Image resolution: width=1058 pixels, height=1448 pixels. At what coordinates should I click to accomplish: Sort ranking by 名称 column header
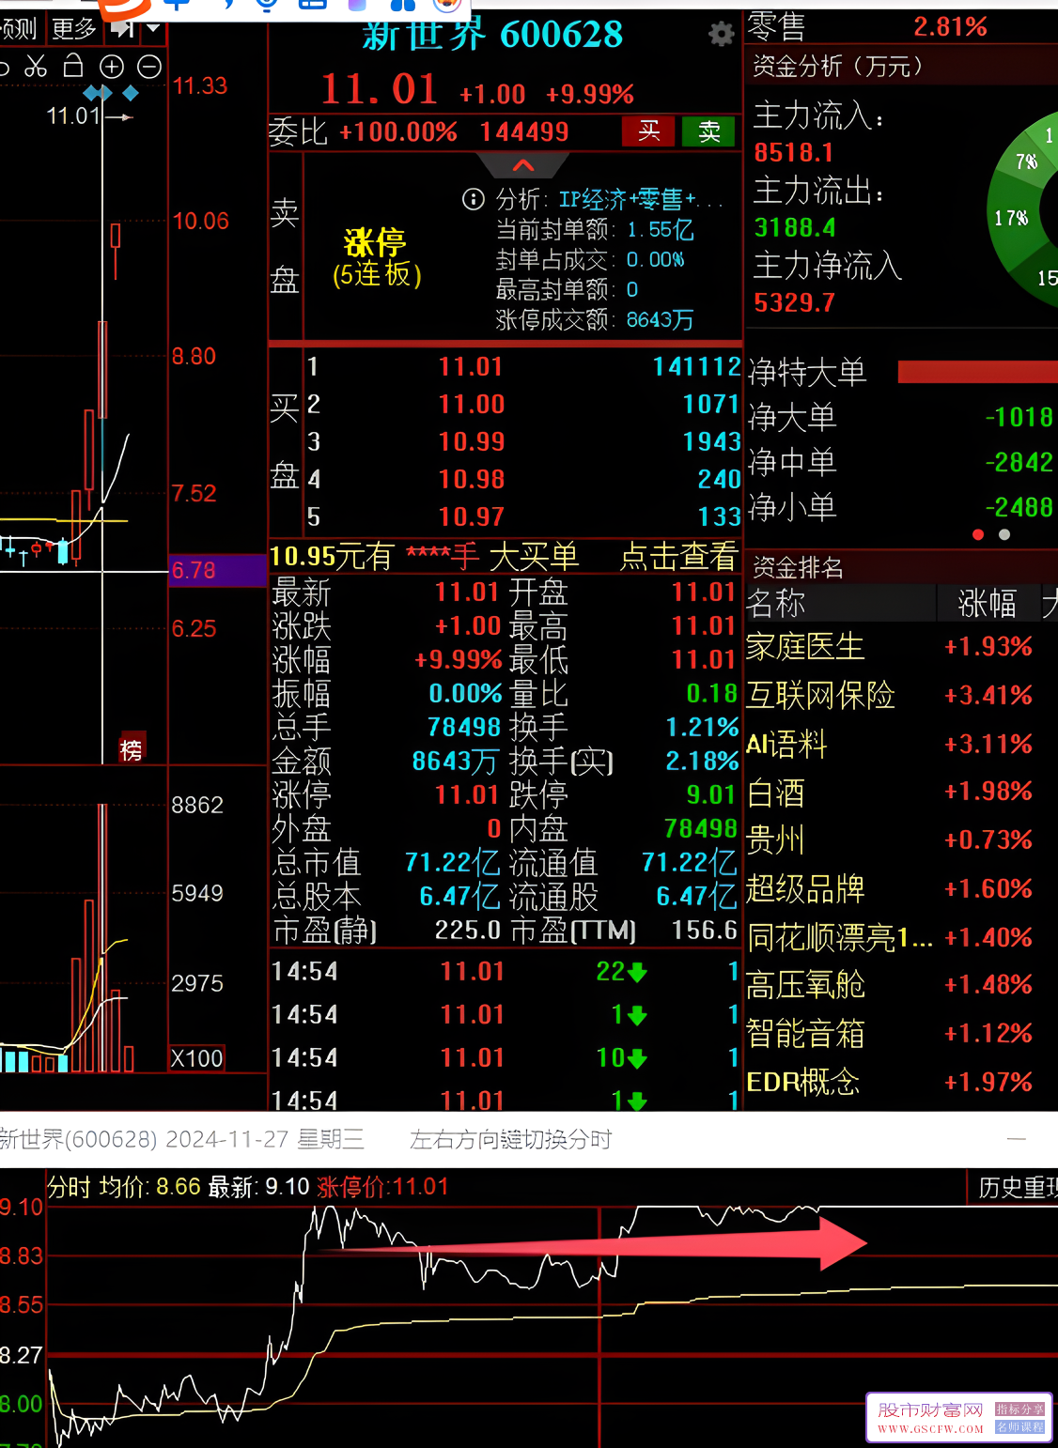(775, 604)
